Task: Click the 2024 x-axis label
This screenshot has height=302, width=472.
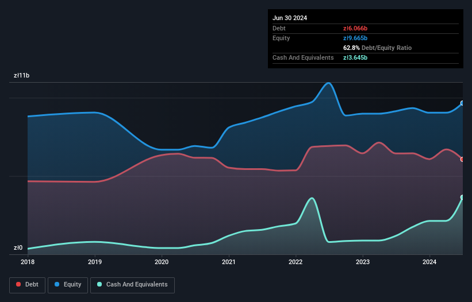Action: [429, 262]
